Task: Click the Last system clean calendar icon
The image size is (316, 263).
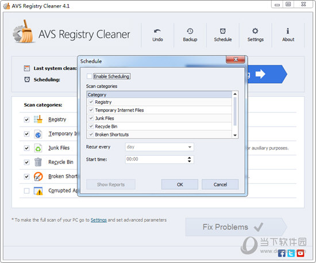Action: coord(27,68)
